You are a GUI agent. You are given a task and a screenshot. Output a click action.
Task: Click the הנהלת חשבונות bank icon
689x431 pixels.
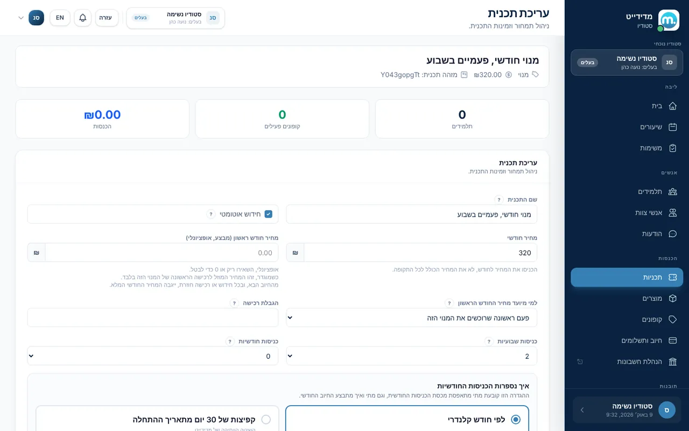point(672,362)
